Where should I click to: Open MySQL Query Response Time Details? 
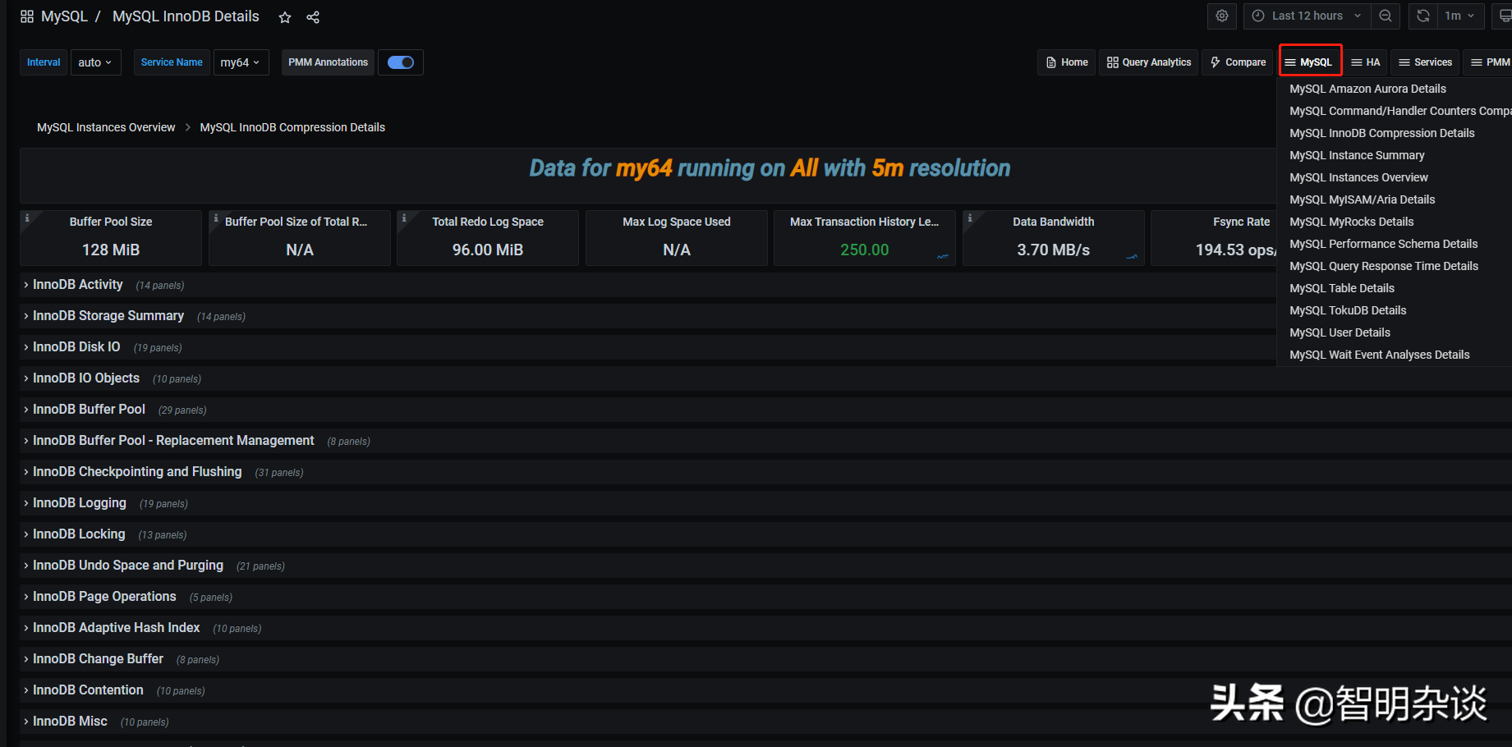[1383, 266]
